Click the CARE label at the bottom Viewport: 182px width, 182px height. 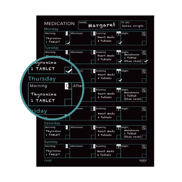pos(48,160)
